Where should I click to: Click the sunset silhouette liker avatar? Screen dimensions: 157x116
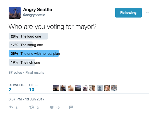click(x=56, y=88)
